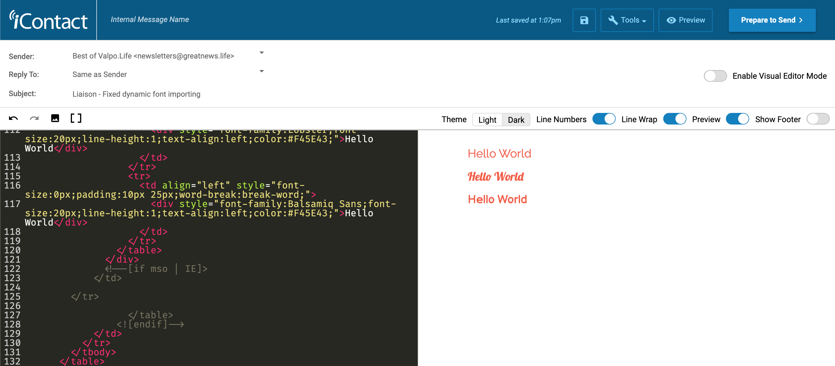Turn on Show Footer toggle

point(818,119)
